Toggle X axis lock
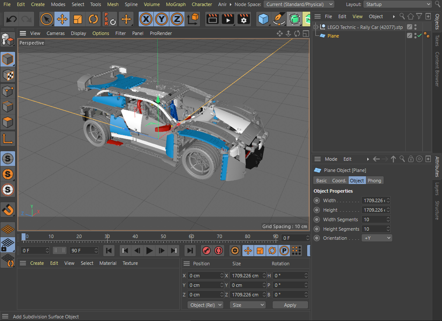This screenshot has height=321, width=442. tap(146, 19)
